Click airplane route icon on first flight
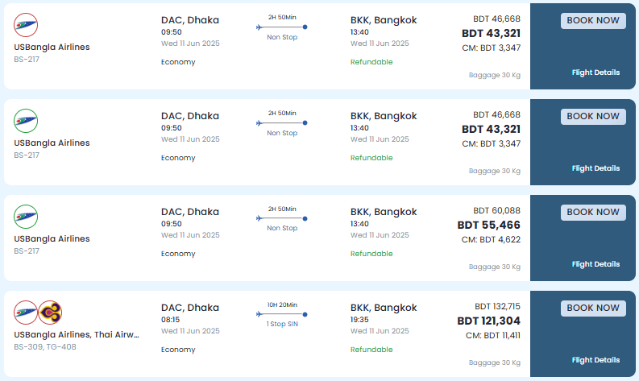The width and height of the screenshot is (639, 381). (x=259, y=27)
